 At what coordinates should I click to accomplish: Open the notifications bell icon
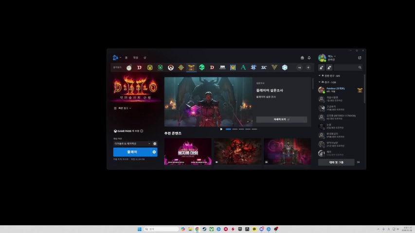click(309, 58)
